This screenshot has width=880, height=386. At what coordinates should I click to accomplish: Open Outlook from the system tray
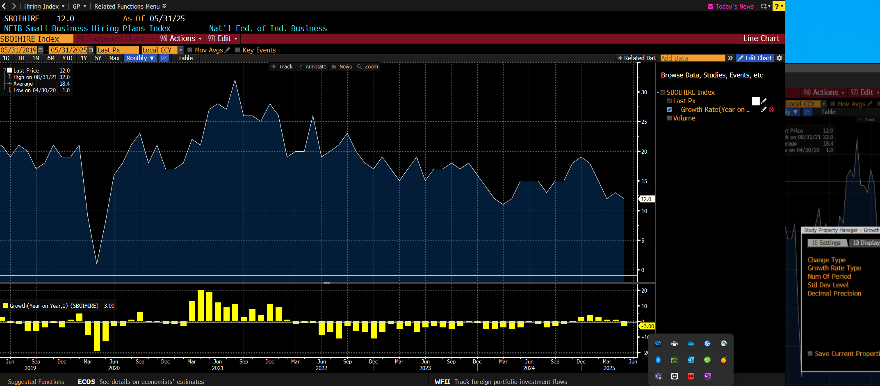[691, 360]
